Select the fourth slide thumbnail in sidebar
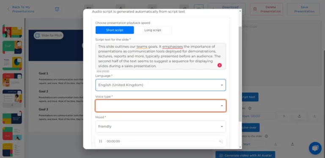Viewport: 325px width, 158px height. (x=12, y=80)
